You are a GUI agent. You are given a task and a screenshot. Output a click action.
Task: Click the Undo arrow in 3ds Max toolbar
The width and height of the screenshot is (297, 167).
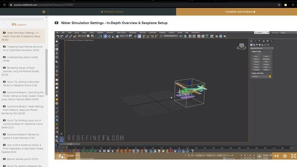pyautogui.click(x=58, y=36)
